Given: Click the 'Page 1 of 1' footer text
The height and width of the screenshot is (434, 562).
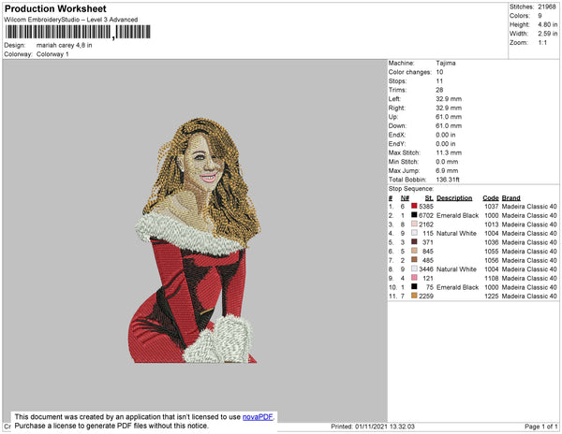Looking at the screenshot, I should pyautogui.click(x=541, y=427).
